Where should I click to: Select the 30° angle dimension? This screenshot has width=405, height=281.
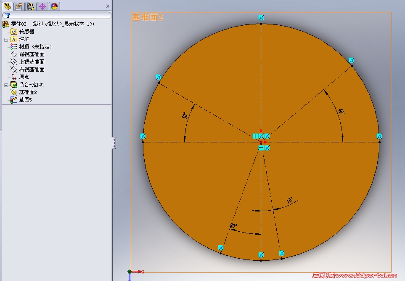[185, 115]
